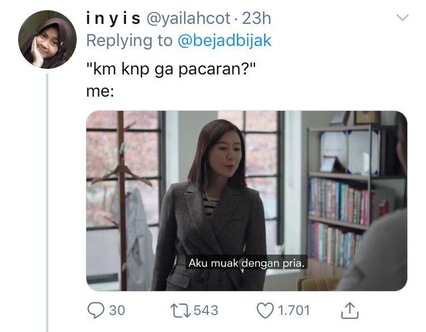View the attached drama screenshot image

tap(247, 201)
